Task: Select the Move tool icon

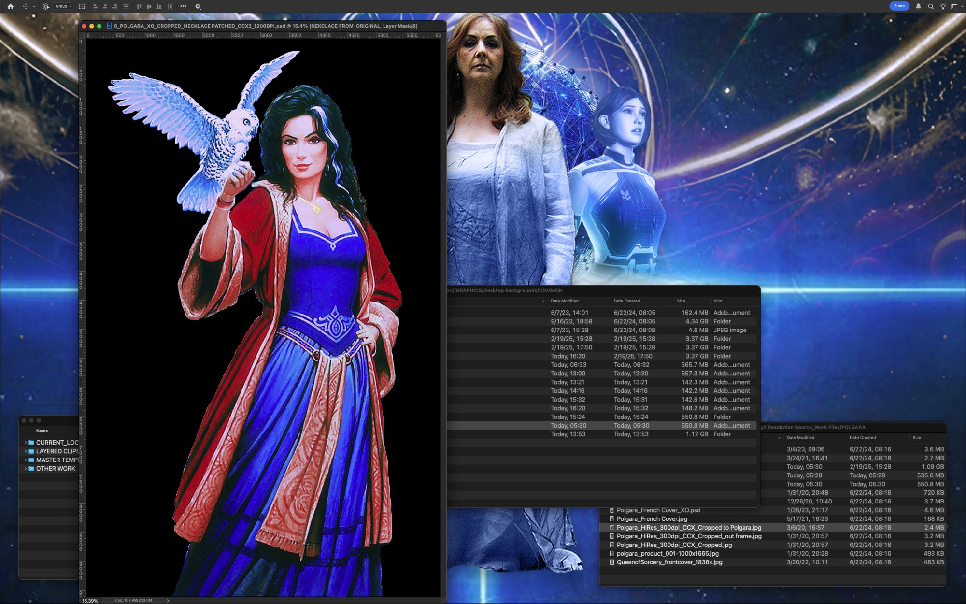Action: 27,6
